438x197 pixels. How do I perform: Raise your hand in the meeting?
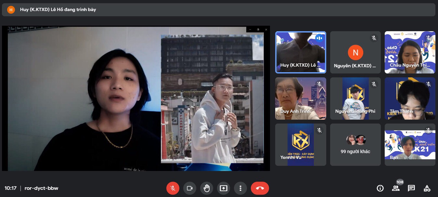point(207,188)
